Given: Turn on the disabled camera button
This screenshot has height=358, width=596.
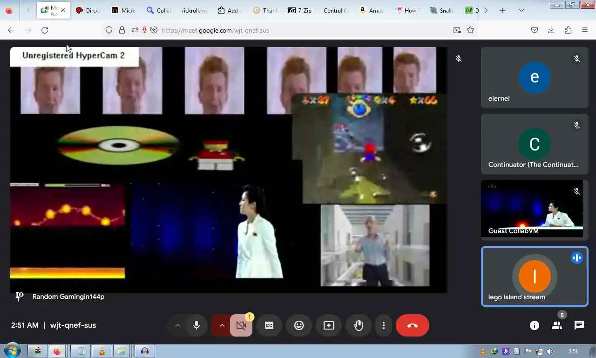Looking at the screenshot, I should pyautogui.click(x=241, y=325).
